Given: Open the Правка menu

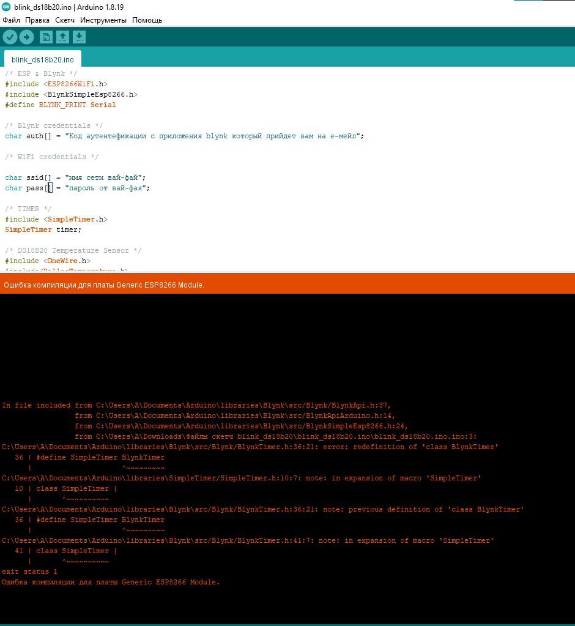Looking at the screenshot, I should 37,20.
